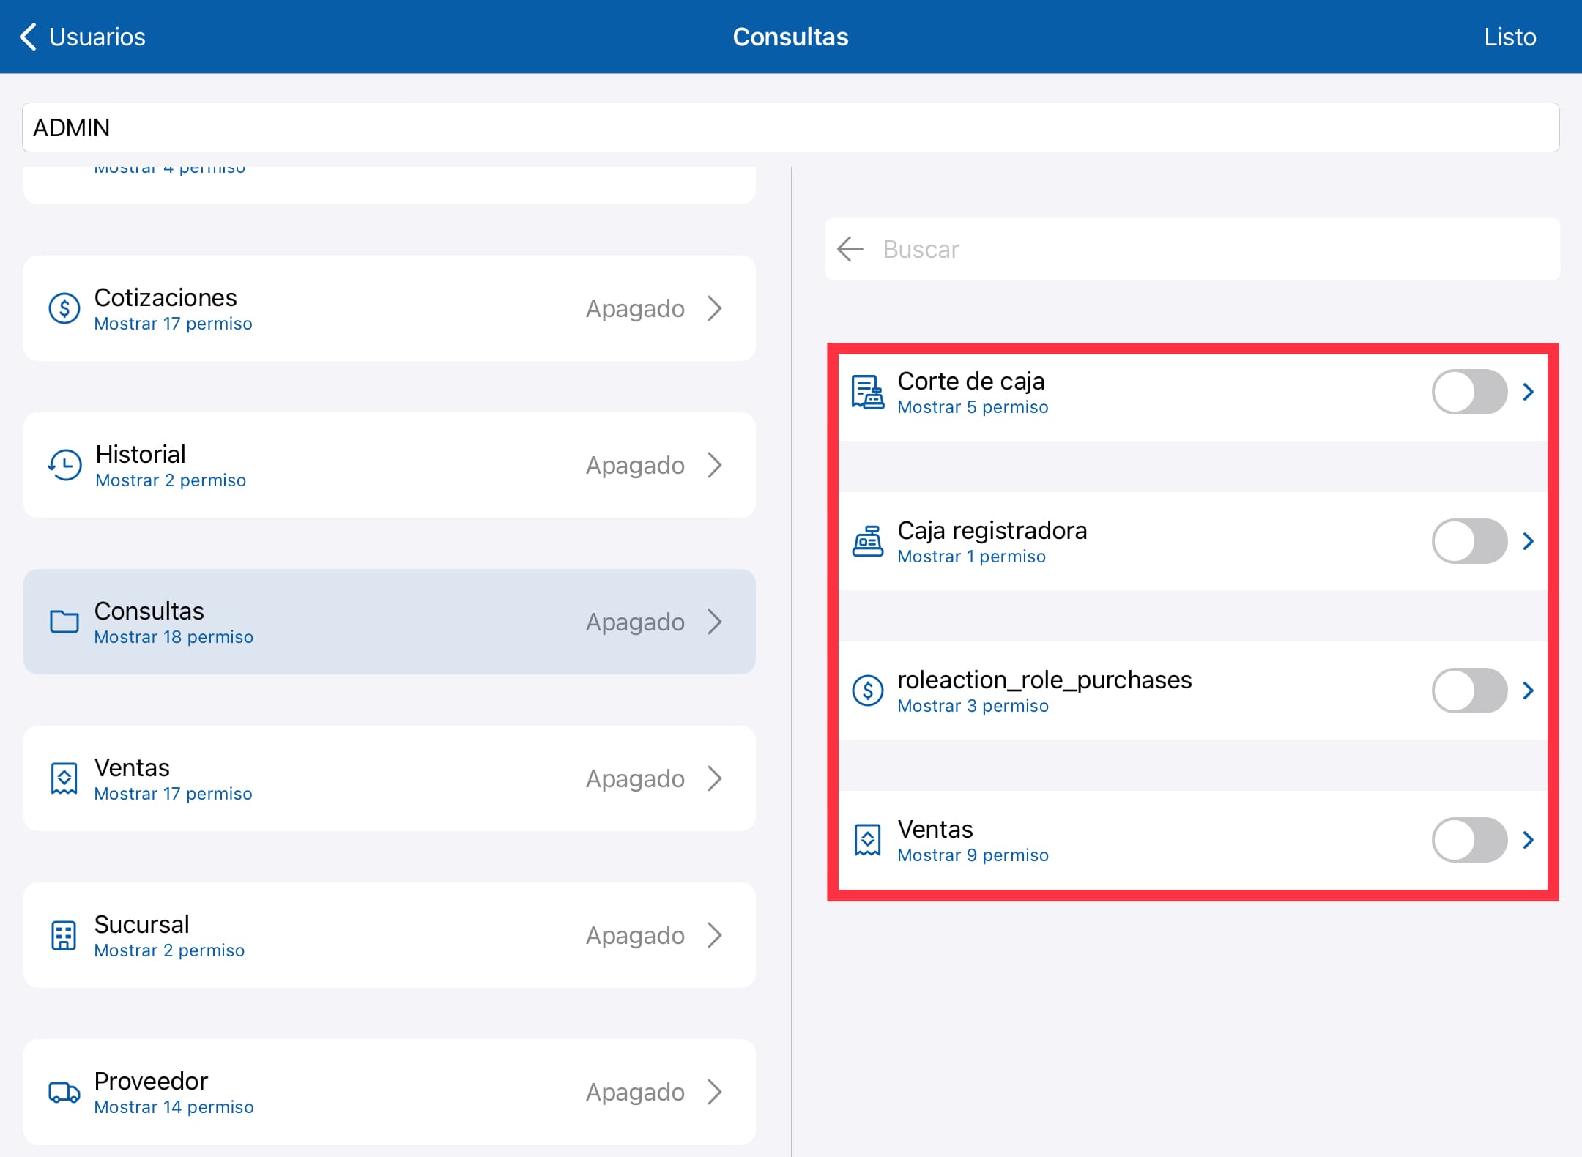Viewport: 1582px width, 1157px height.
Task: Show Mostrar 18 permiso under Consultas
Action: tap(174, 637)
